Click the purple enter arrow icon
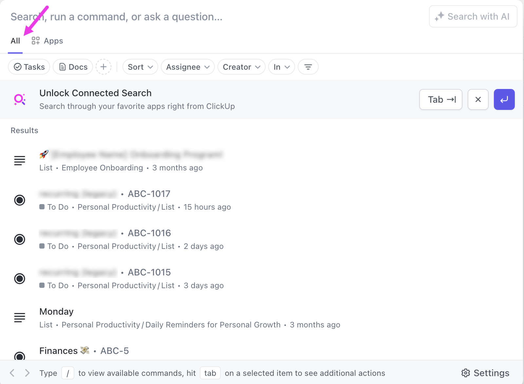The height and width of the screenshot is (384, 524). click(x=504, y=99)
